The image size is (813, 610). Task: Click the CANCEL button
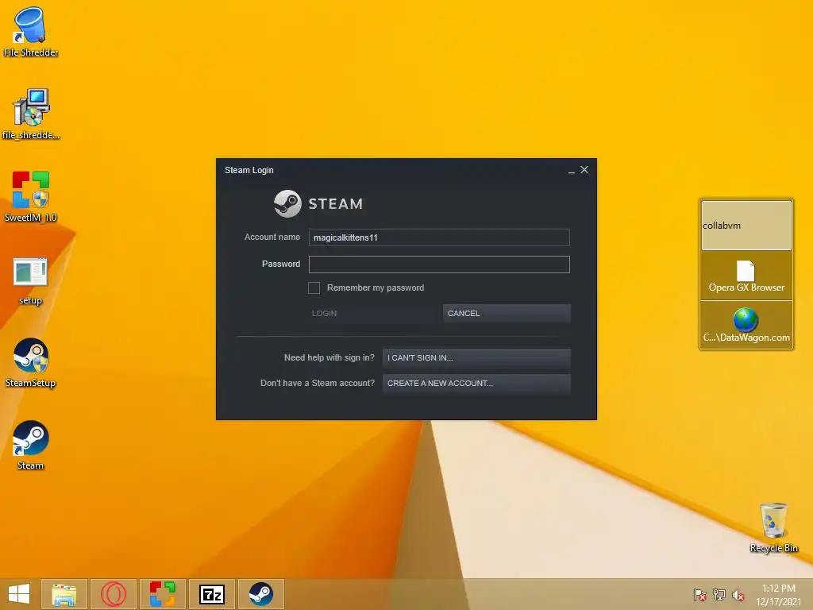point(507,313)
